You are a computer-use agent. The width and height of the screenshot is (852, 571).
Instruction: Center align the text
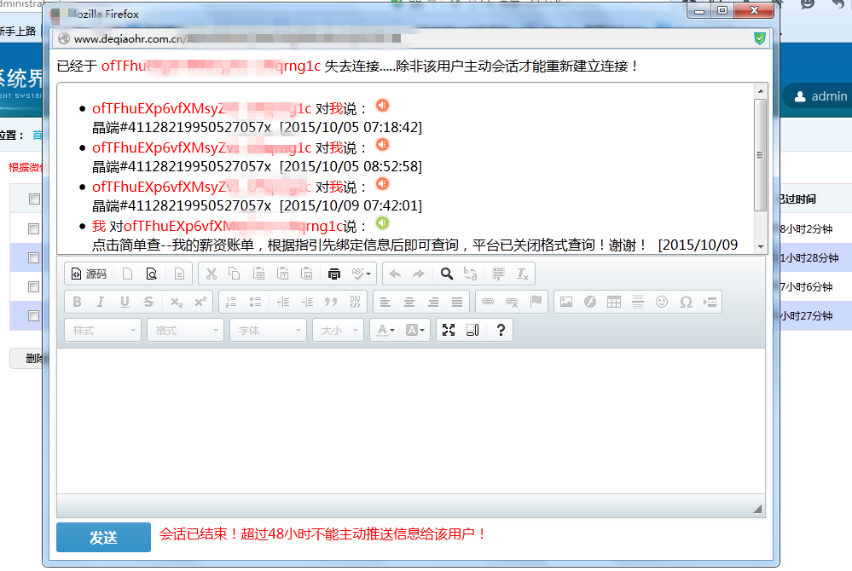click(409, 303)
